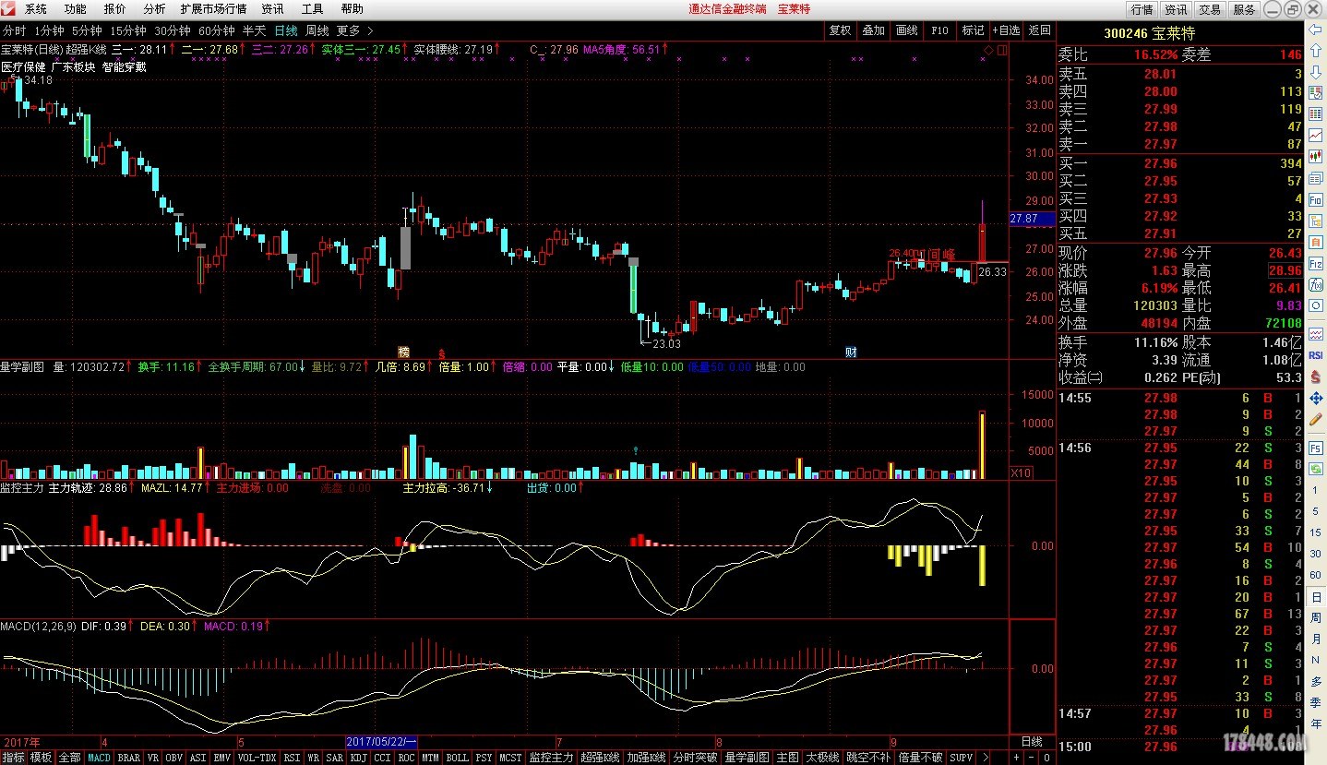Click the RSI indicator sidebar icon

(x=1316, y=355)
